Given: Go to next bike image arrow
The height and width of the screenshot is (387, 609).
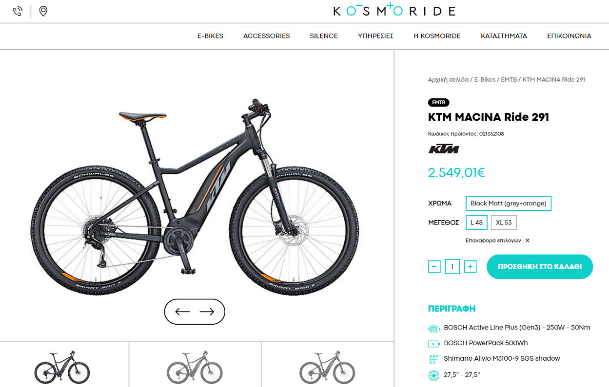Looking at the screenshot, I should pos(207,312).
